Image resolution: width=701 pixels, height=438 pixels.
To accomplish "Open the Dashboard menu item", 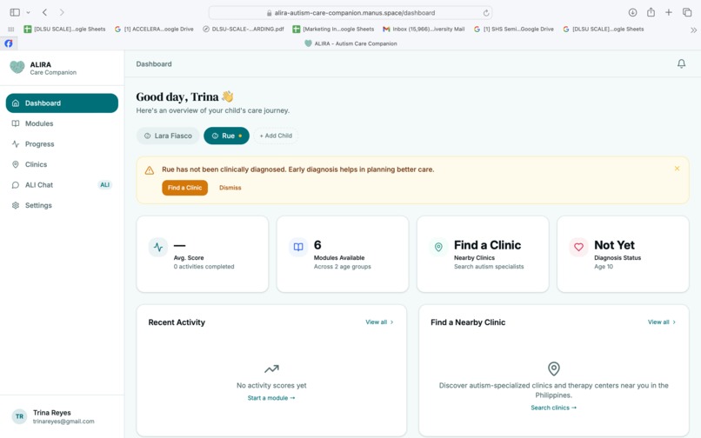I will [x=62, y=103].
